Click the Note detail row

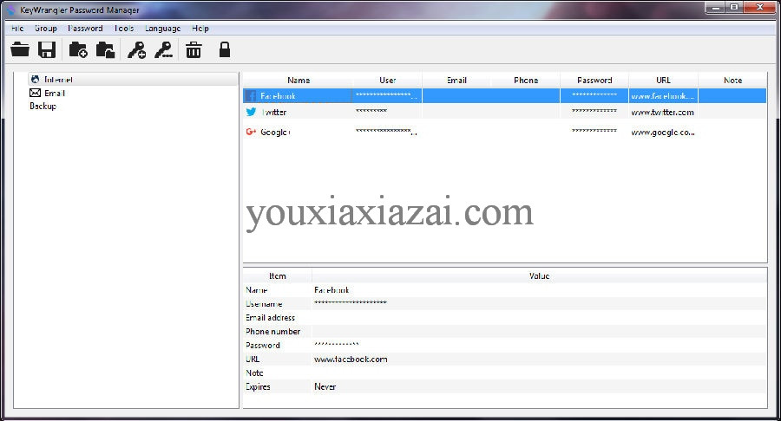[x=504, y=372]
